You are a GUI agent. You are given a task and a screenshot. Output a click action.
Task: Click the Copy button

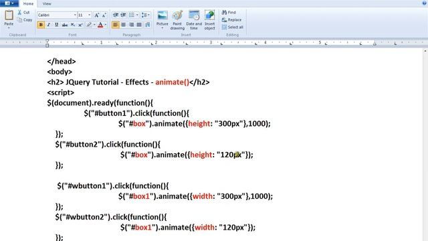tap(25, 20)
